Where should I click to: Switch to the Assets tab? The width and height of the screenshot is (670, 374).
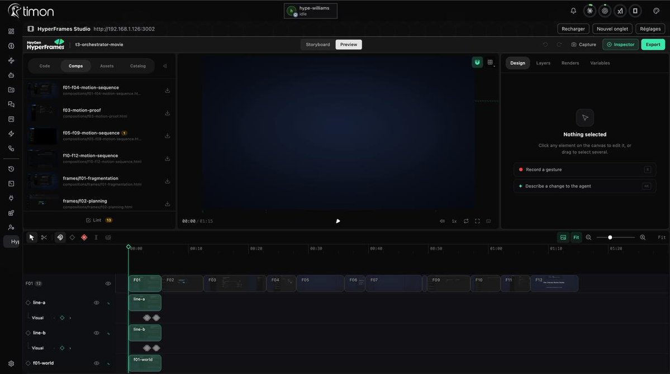point(107,66)
